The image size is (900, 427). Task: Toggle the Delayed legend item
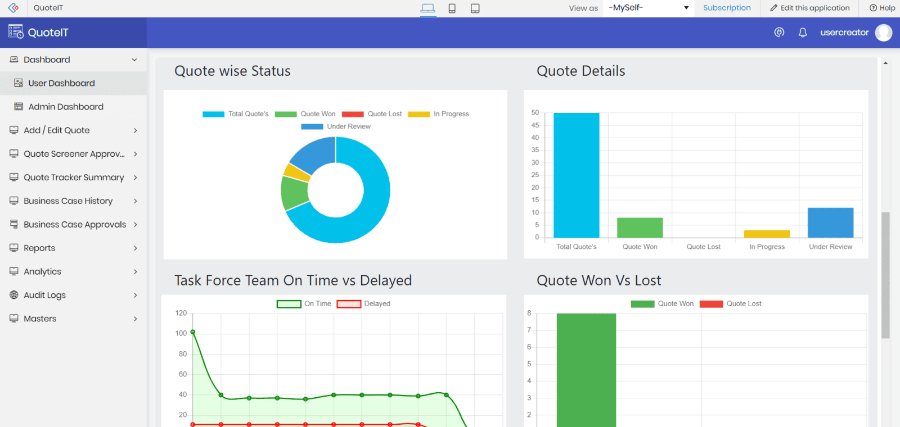coord(363,304)
